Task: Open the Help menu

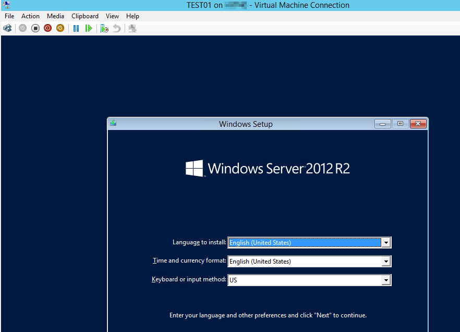Action: [x=132, y=16]
